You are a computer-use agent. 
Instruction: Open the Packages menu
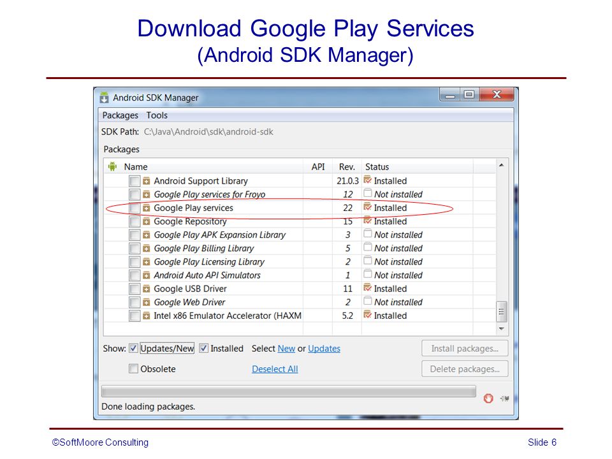(x=120, y=115)
